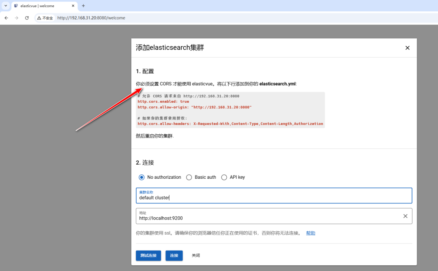Image resolution: width=438 pixels, height=271 pixels.
Task: Select Basic auth option
Action: (201, 177)
